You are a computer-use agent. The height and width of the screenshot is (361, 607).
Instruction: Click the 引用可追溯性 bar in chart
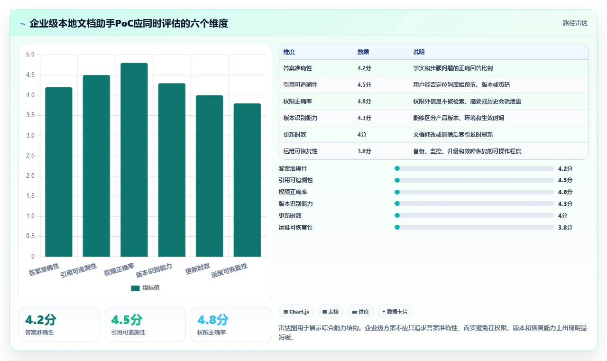point(96,166)
